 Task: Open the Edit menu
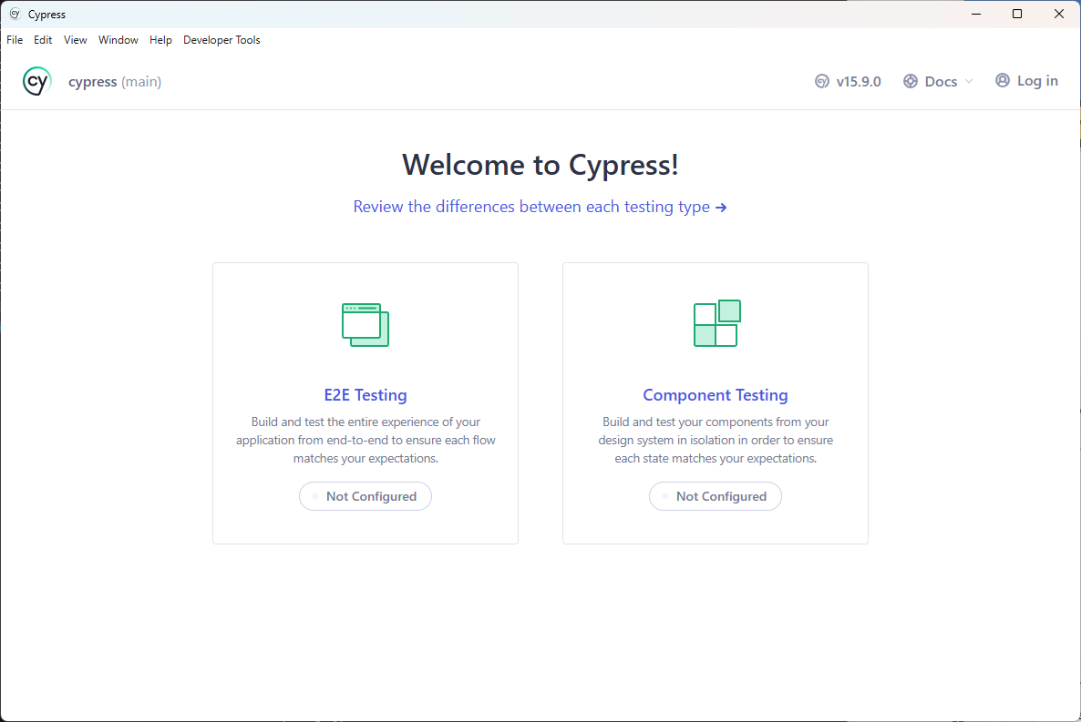click(x=43, y=40)
